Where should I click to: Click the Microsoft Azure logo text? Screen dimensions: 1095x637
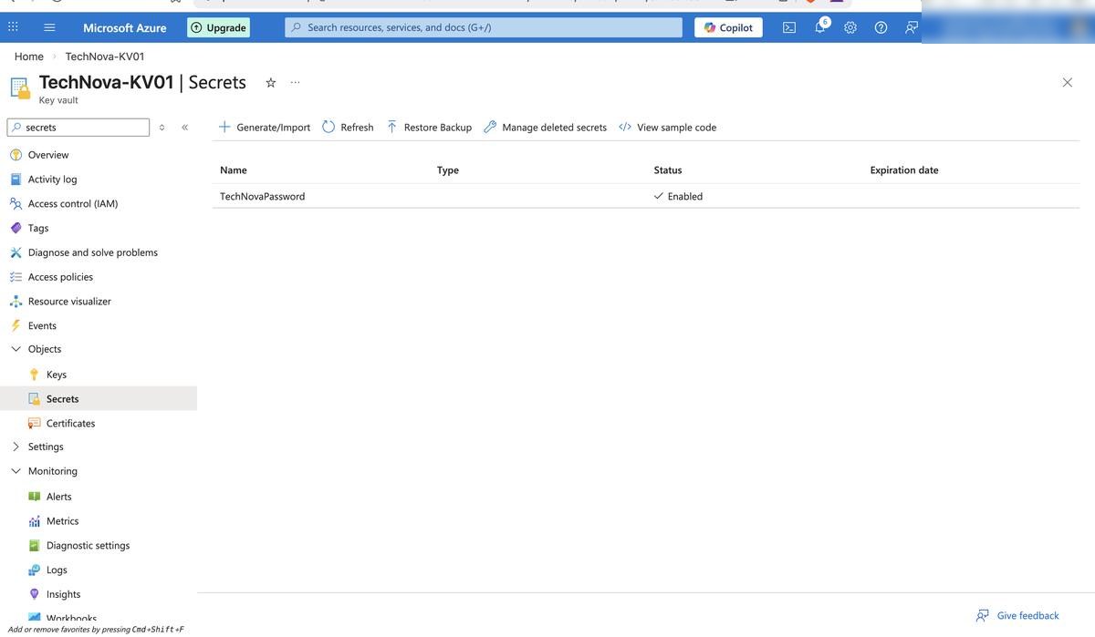[125, 27]
